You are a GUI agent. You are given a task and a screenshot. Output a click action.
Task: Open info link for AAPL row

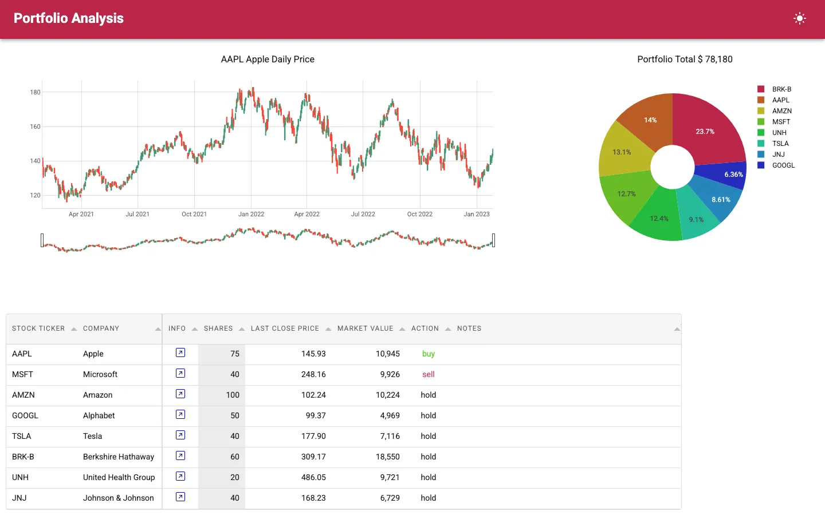coord(180,353)
